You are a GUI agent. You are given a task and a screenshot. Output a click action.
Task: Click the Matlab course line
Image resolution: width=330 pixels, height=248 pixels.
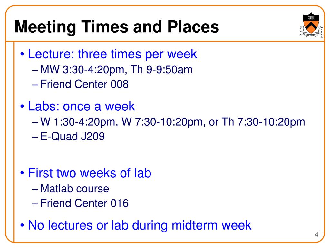coord(74,189)
